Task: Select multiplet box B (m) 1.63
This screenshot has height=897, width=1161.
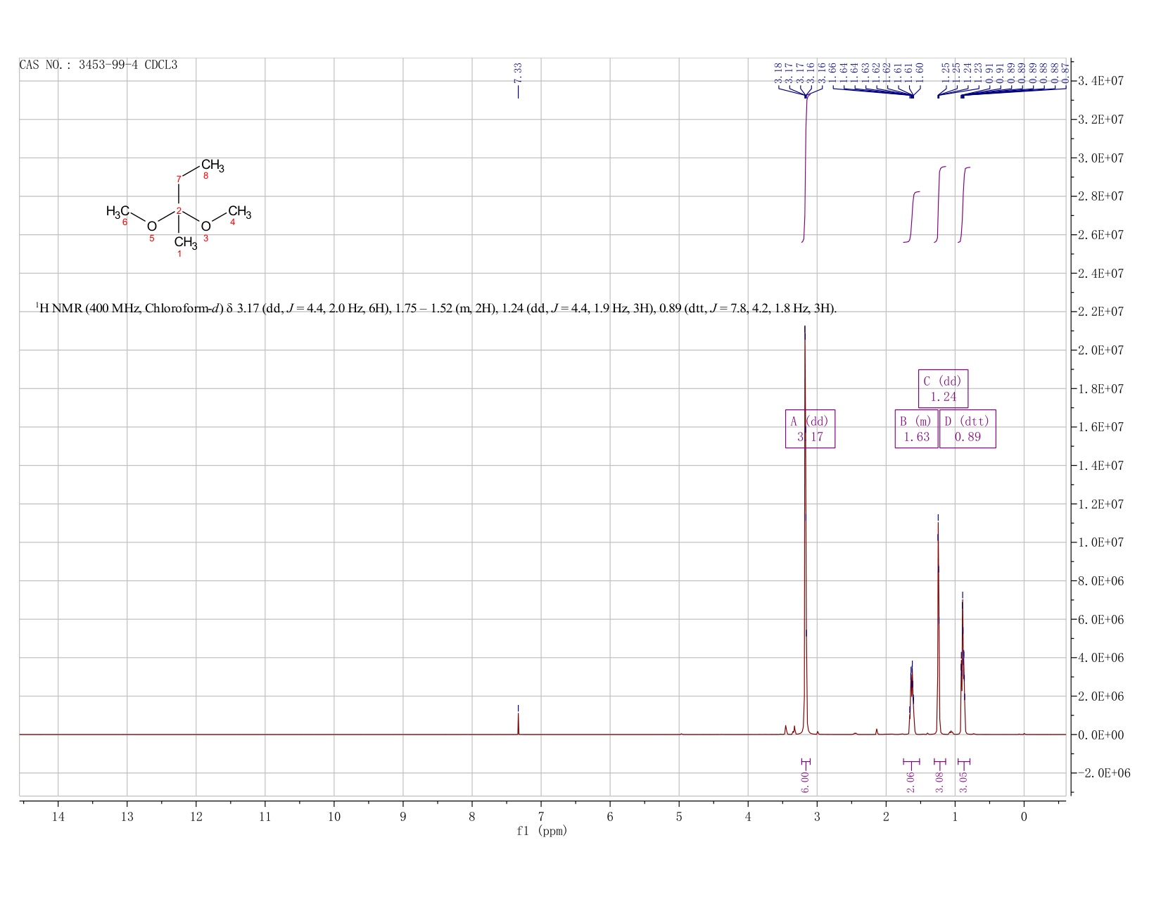Action: tap(916, 429)
